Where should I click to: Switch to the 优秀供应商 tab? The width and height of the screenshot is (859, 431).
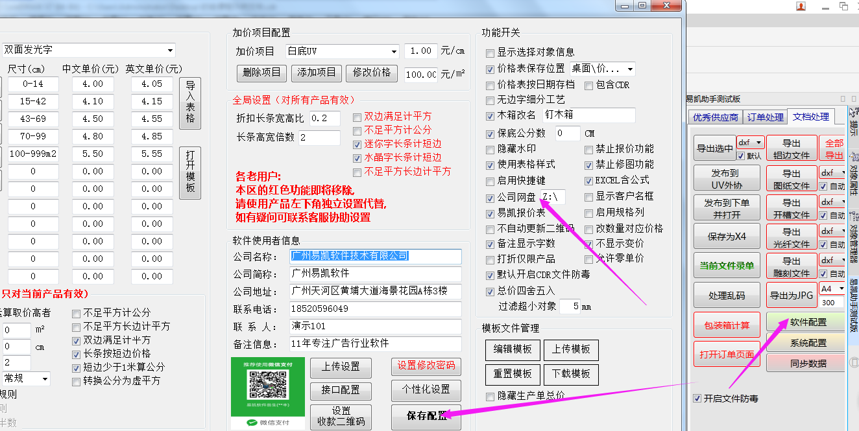(x=715, y=117)
